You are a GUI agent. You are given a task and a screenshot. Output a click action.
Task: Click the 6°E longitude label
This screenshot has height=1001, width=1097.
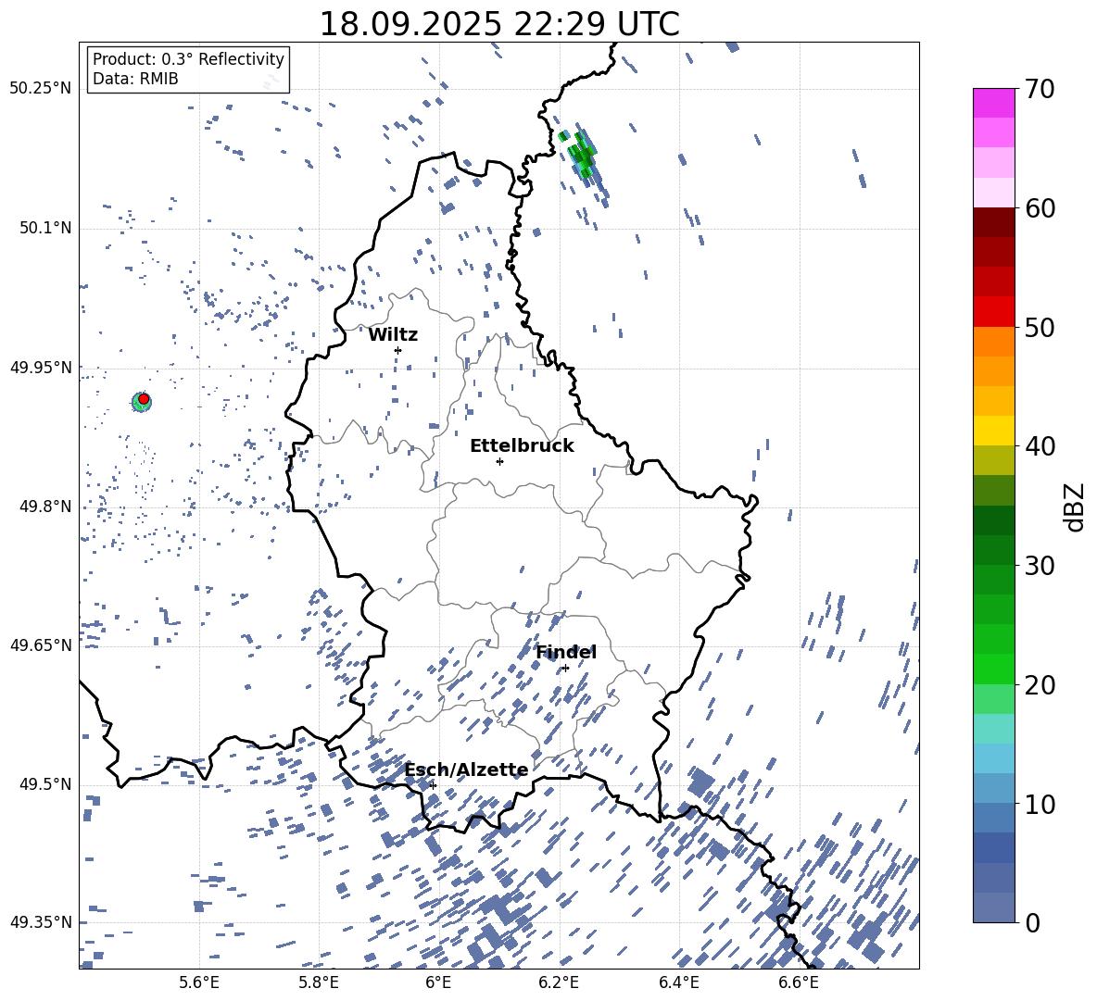point(438,982)
